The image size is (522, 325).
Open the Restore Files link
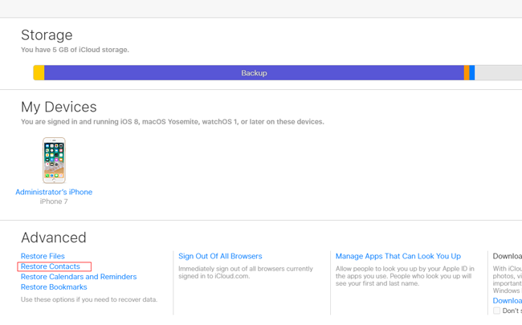tap(43, 256)
